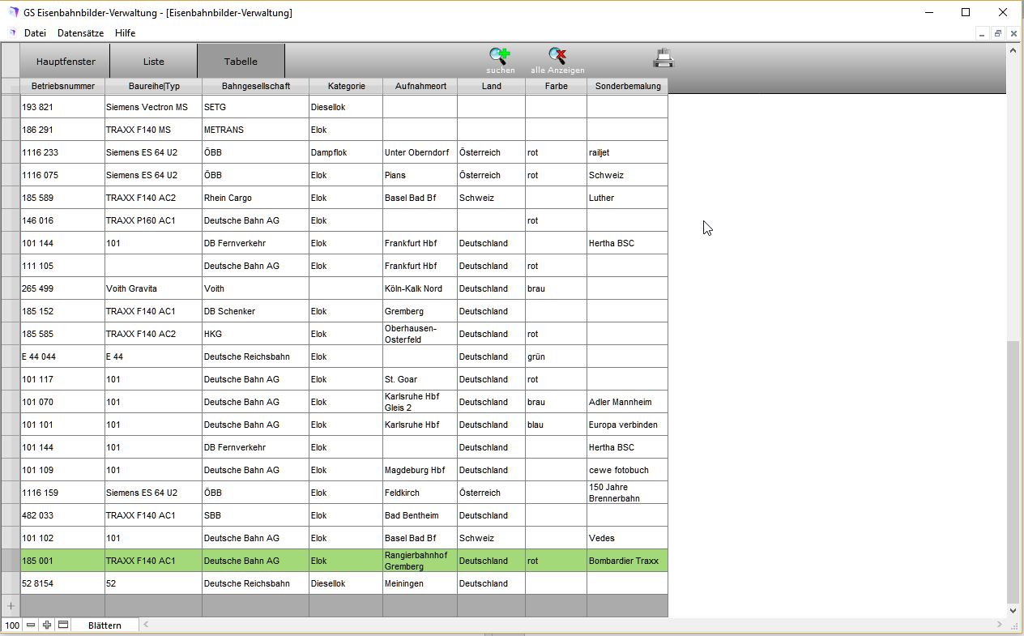
Task: Toggle the status area window icon
Action: click(x=63, y=625)
